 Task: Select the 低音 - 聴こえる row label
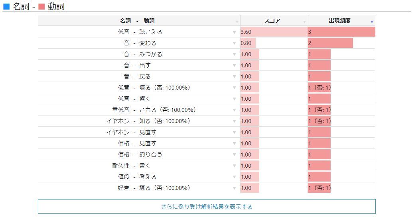coord(137,32)
